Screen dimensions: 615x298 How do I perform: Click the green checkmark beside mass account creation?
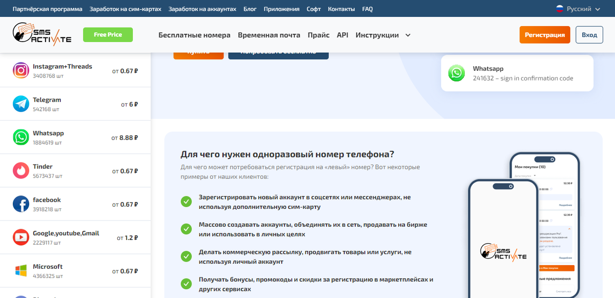pyautogui.click(x=186, y=229)
